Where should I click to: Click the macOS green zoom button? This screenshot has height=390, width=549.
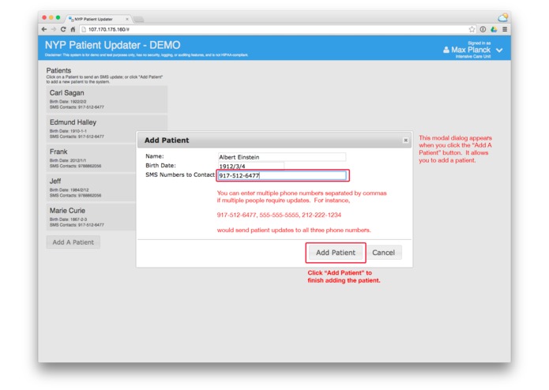58,17
